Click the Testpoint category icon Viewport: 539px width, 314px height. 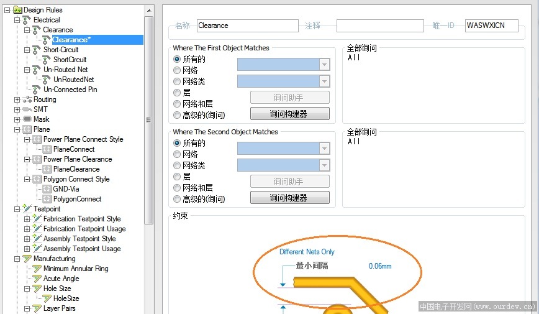coord(27,209)
